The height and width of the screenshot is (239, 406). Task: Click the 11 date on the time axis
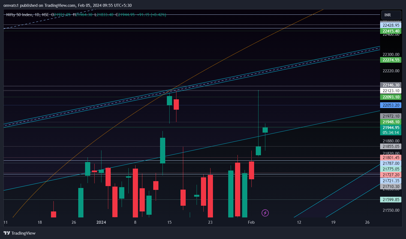coord(5,222)
